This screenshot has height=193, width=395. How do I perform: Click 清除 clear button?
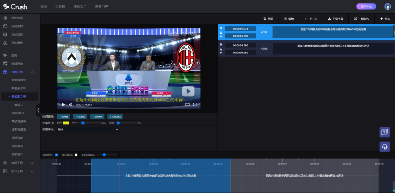click(289, 19)
